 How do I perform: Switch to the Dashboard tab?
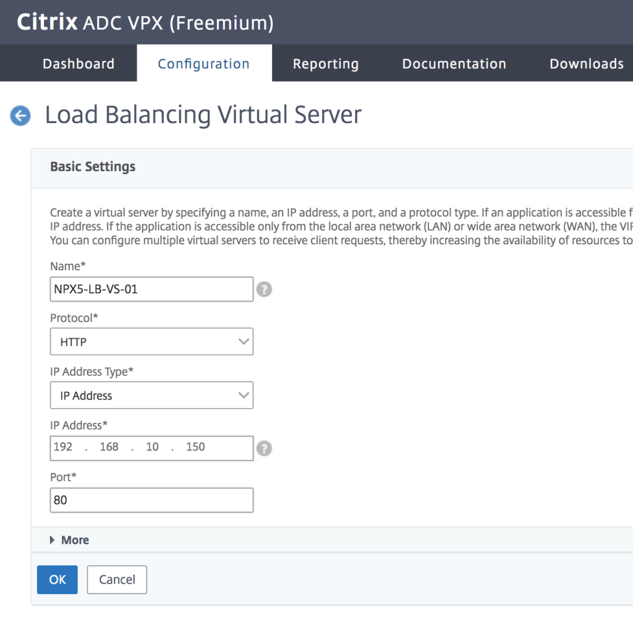pos(79,63)
